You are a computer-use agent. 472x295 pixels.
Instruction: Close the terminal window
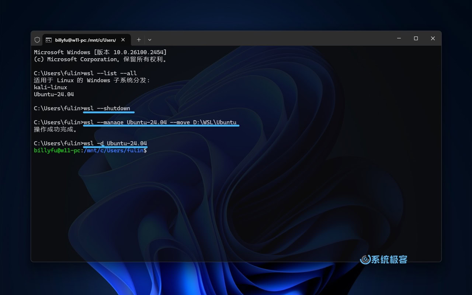coord(433,38)
